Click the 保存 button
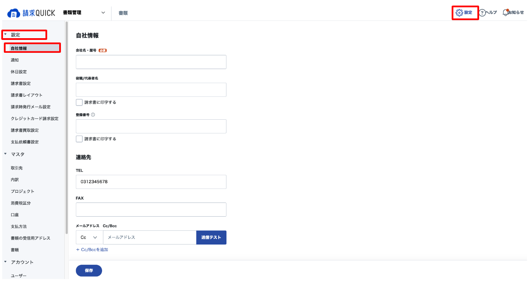Image resolution: width=528 pixels, height=281 pixels. coord(89,271)
